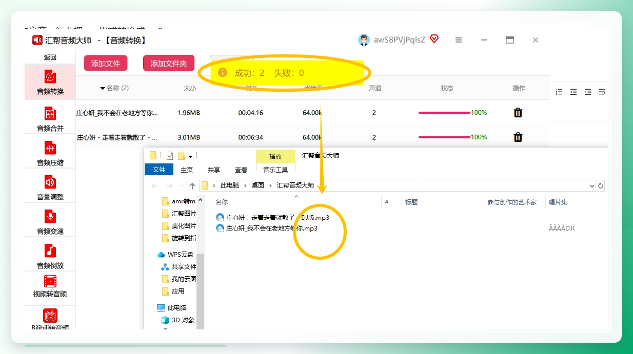Open the 音频合并 audio merge tool

[x=50, y=119]
